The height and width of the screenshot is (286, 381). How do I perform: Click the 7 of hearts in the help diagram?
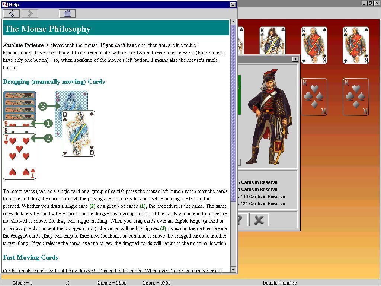click(19, 157)
